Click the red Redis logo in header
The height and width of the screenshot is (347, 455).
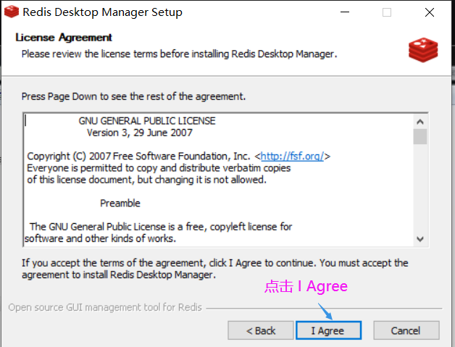[x=423, y=50]
